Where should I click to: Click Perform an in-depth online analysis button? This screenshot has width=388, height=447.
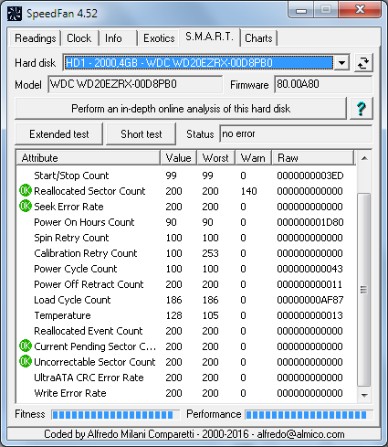click(x=181, y=109)
